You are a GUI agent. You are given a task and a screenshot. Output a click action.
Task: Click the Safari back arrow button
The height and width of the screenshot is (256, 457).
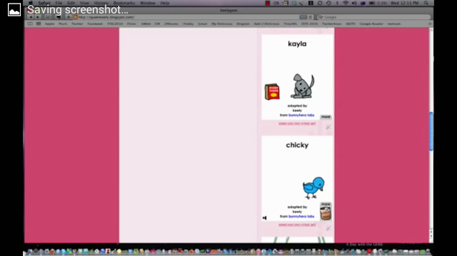pos(31,17)
